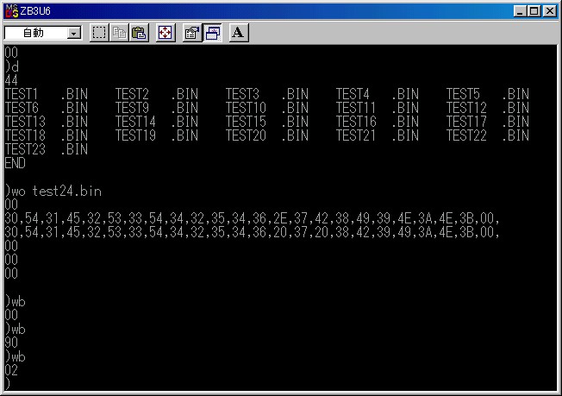Click the Copy toolbar icon
The height and width of the screenshot is (396, 562).
(119, 33)
